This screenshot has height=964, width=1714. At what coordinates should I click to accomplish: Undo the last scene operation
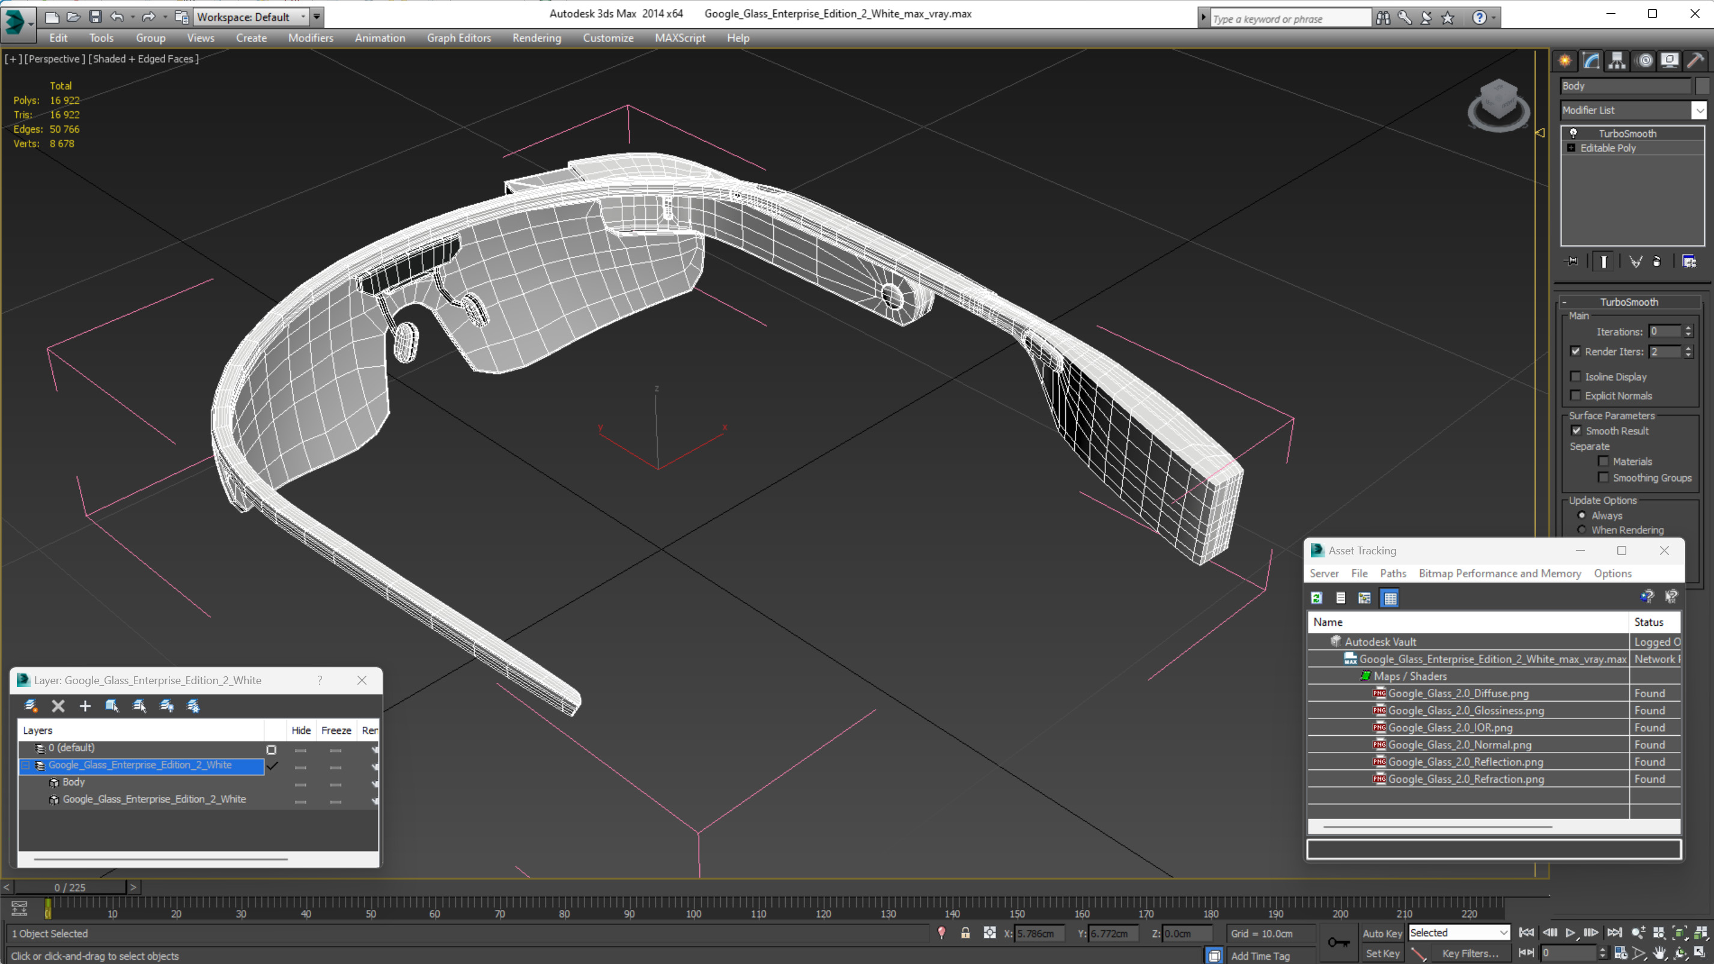117,17
